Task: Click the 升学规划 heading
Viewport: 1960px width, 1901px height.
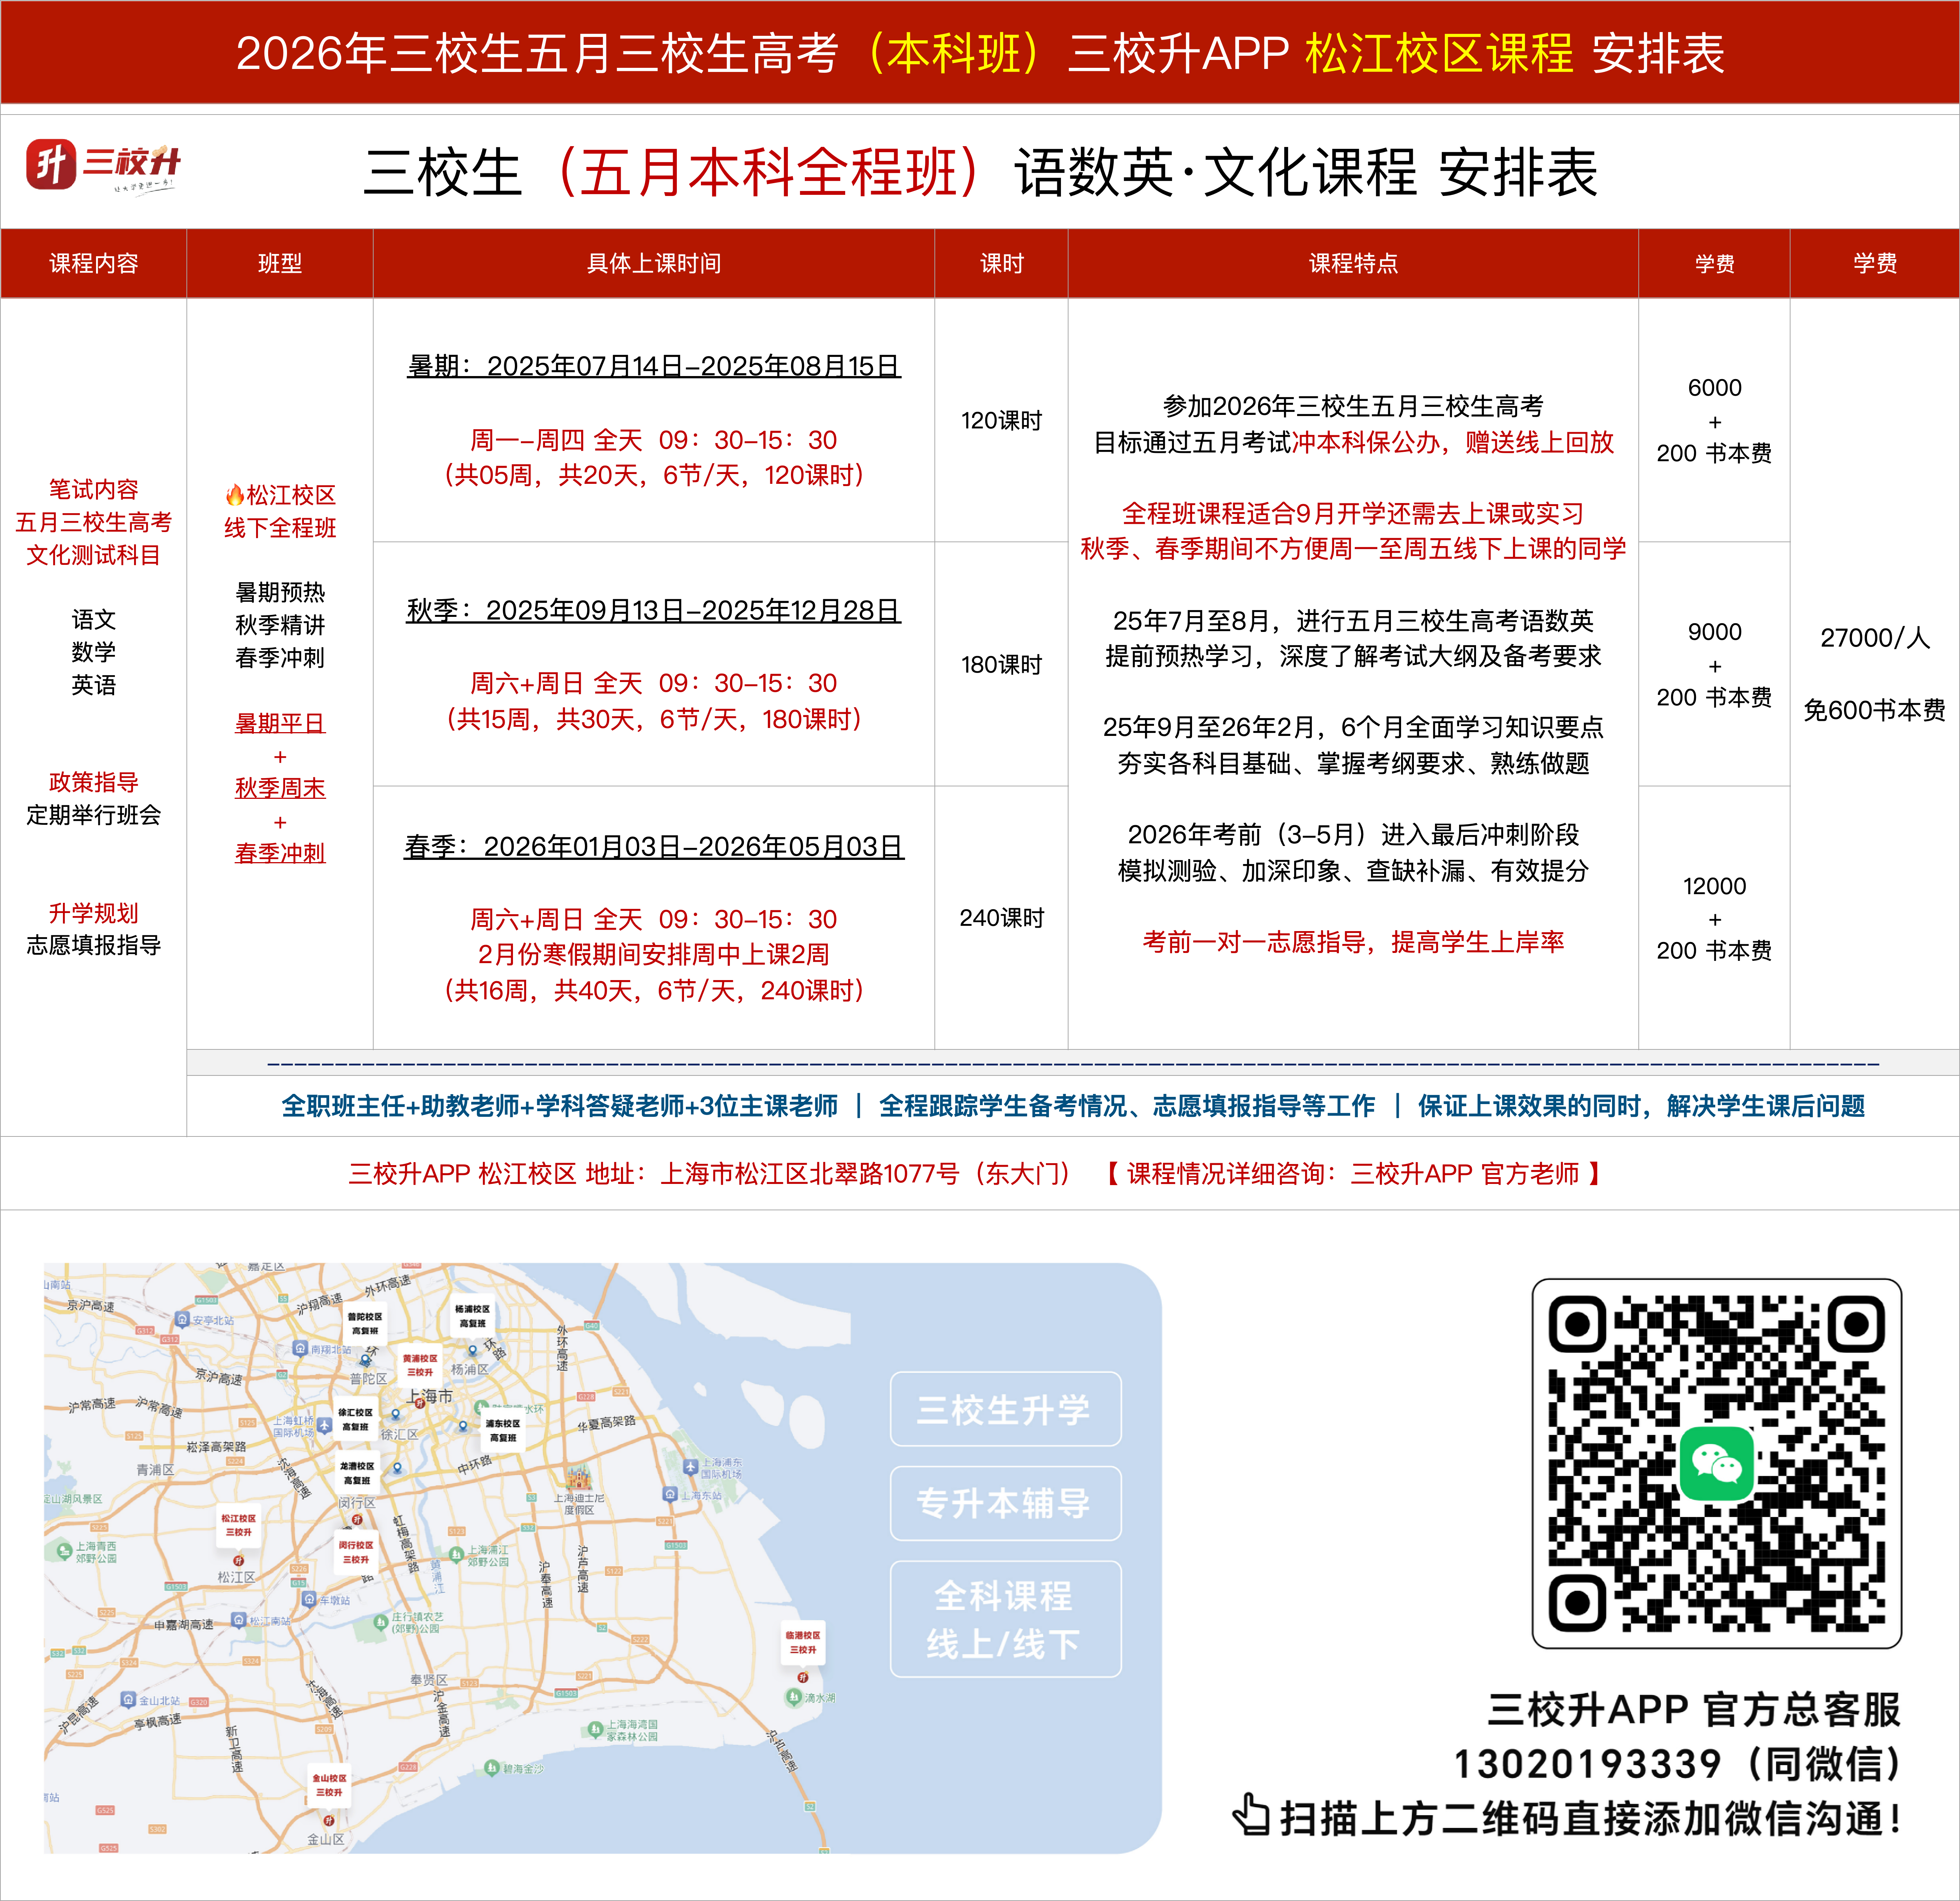Action: click(94, 913)
